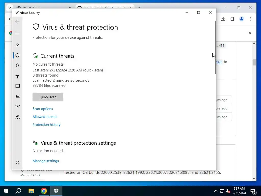This screenshot has width=261, height=196.
Task: Open the Home section in Windows Security sidebar
Action: (18, 45)
